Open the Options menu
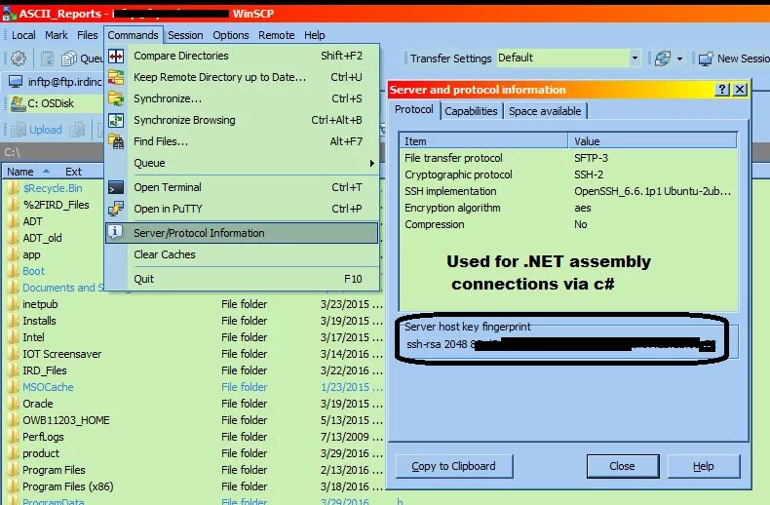 click(x=231, y=35)
